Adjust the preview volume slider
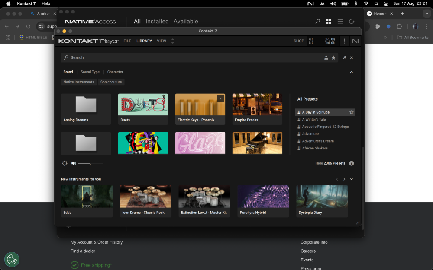The image size is (433, 270). (x=90, y=164)
